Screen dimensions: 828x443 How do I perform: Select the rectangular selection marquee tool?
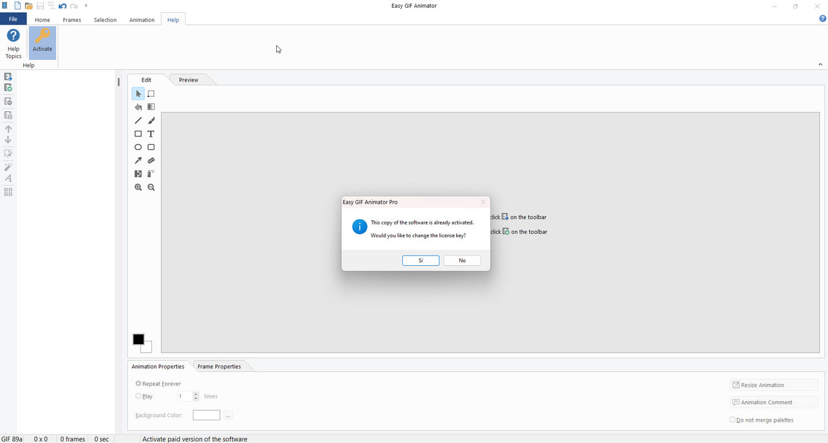(151, 94)
